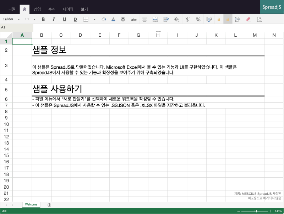The width and height of the screenshot is (284, 214).
Task: Apply percent number format
Action: (198, 19)
